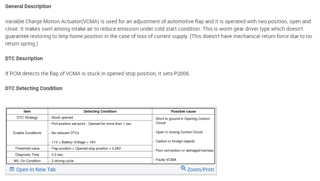Image resolution: width=320 pixels, height=181 pixels.
Task: Click the DTC Detecting Condition heading
Action: (34, 88)
